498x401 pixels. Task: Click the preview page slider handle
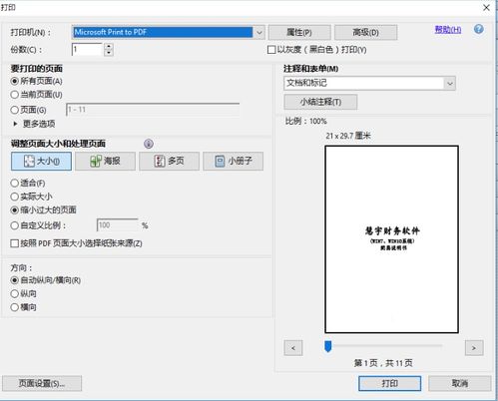tap(328, 346)
